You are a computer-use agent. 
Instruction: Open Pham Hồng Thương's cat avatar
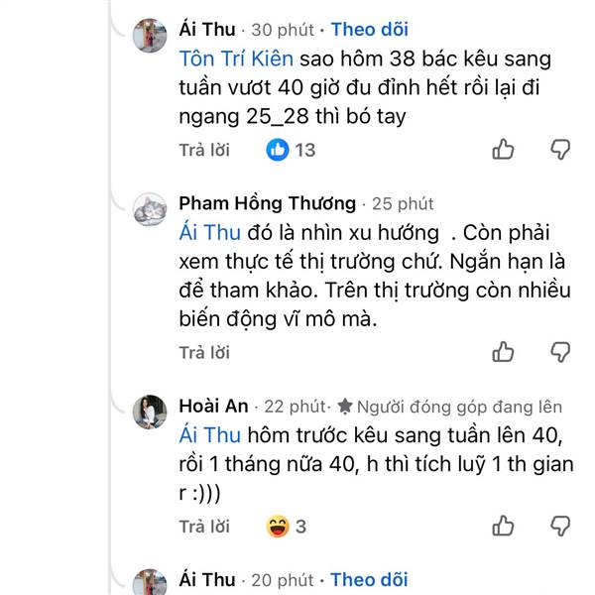pos(151,211)
